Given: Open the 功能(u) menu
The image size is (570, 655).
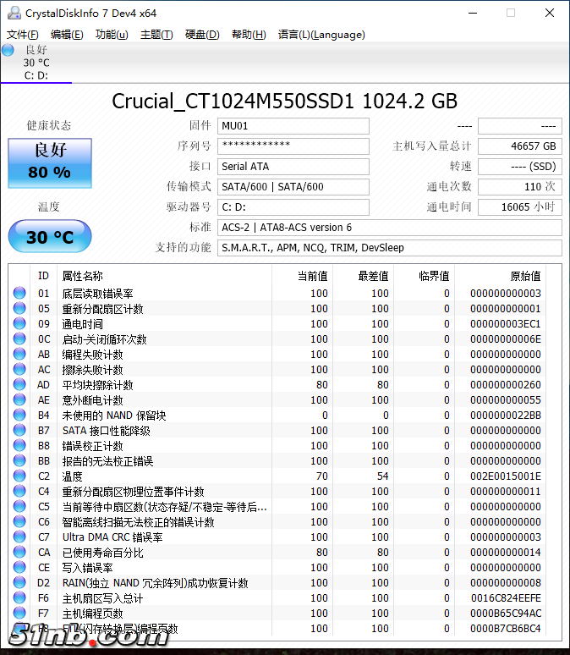Looking at the screenshot, I should coord(112,35).
